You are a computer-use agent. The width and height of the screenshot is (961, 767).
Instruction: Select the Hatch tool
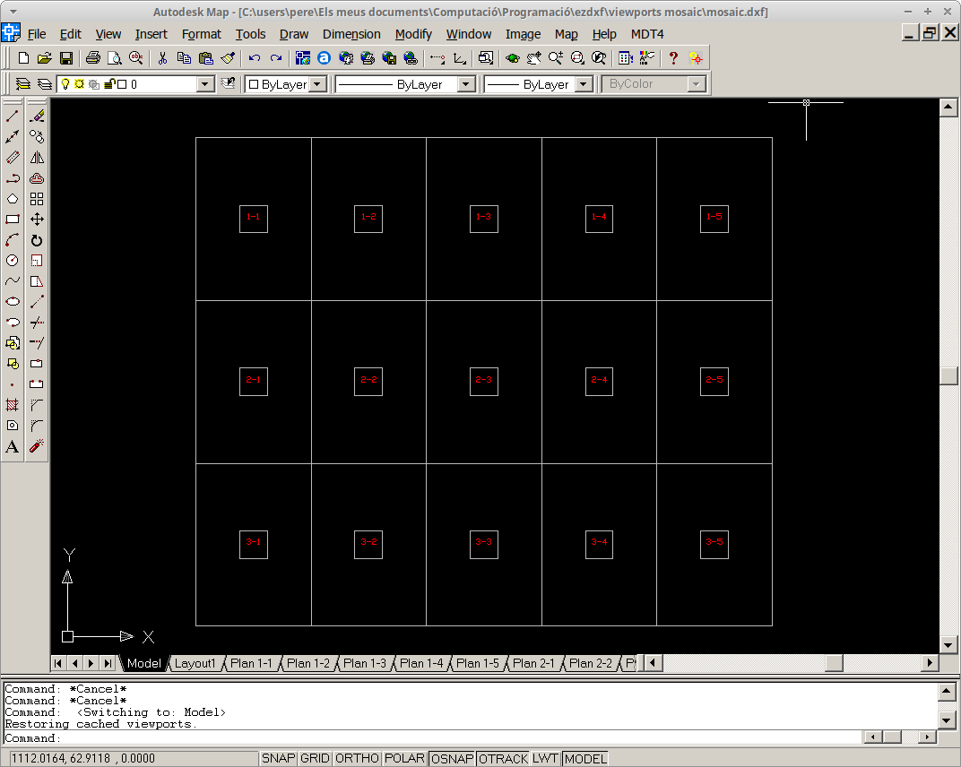click(13, 405)
